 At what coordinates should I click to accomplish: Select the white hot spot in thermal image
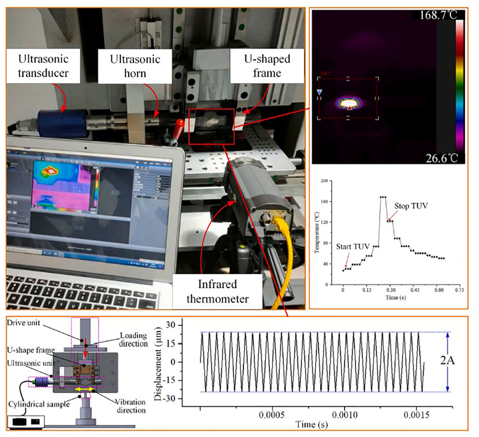point(349,103)
